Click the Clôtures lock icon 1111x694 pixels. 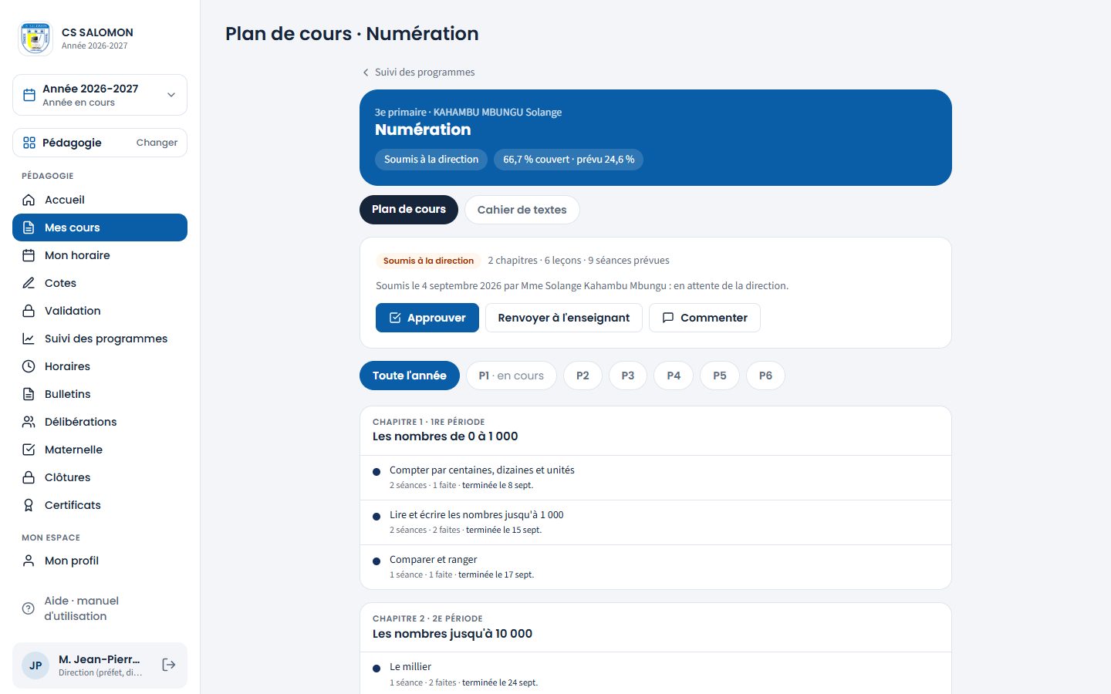tap(29, 477)
